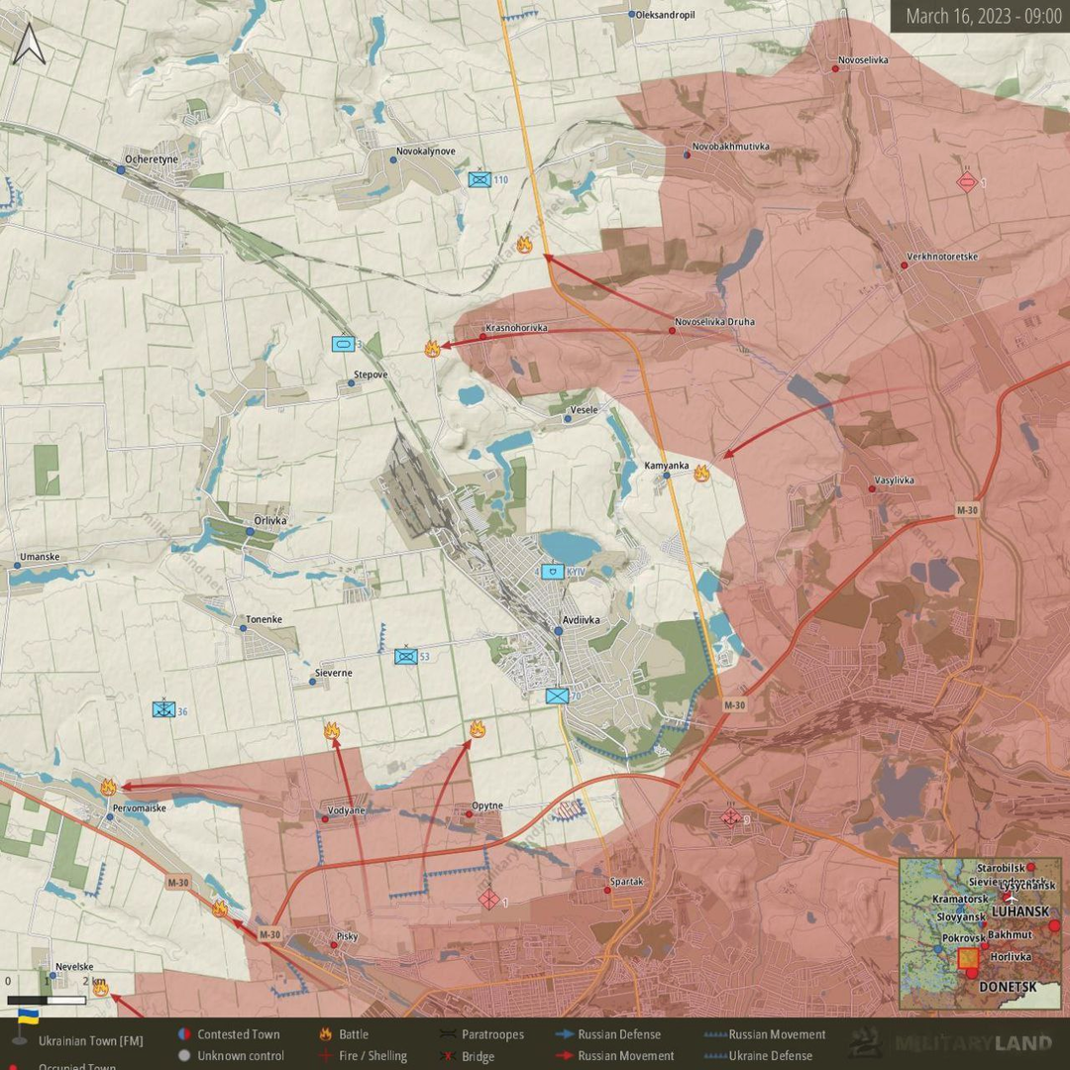Click the 70 unit marker south of Avdiivka
This screenshot has height=1070, width=1070.
tap(557, 696)
